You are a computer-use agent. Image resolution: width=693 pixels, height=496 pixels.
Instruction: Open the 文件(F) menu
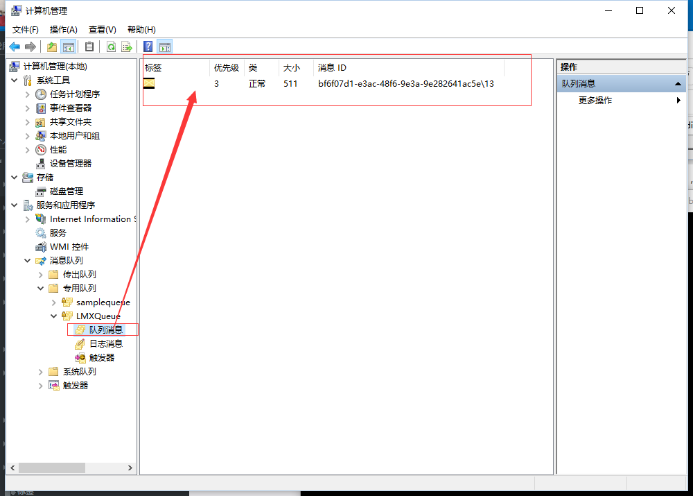pos(26,30)
